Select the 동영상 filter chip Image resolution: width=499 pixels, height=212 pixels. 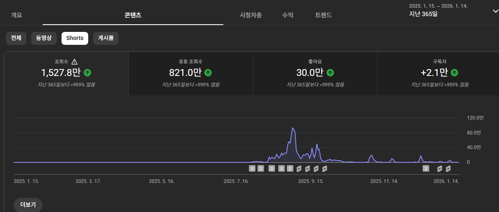(44, 38)
